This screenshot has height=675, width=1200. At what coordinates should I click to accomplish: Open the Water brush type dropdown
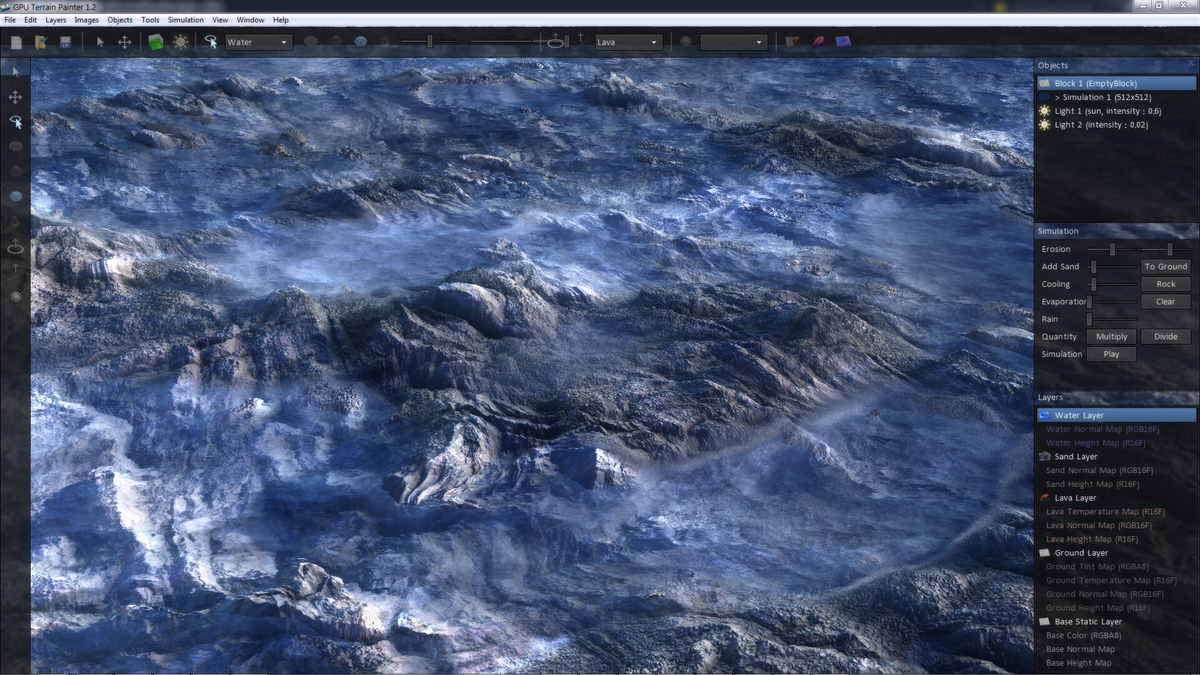pyautogui.click(x=258, y=42)
